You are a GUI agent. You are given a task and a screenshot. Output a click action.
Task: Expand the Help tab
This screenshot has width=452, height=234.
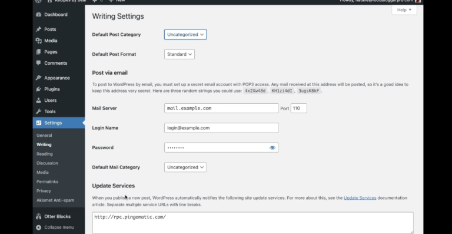404,10
